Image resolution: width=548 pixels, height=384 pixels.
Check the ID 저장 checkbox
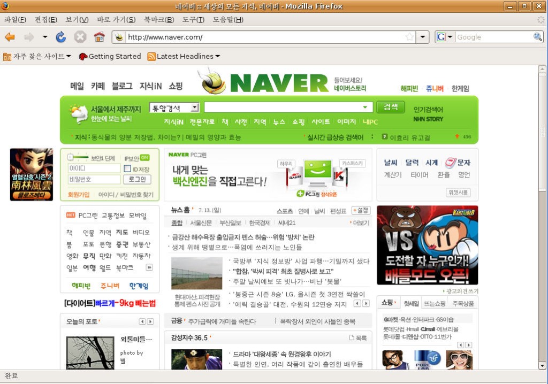pos(127,169)
